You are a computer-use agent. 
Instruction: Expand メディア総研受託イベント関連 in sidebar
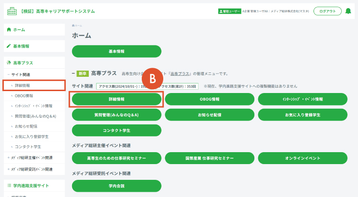pyautogui.click(x=9, y=169)
